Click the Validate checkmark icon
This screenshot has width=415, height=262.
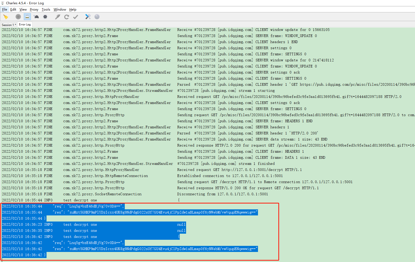[x=76, y=17]
